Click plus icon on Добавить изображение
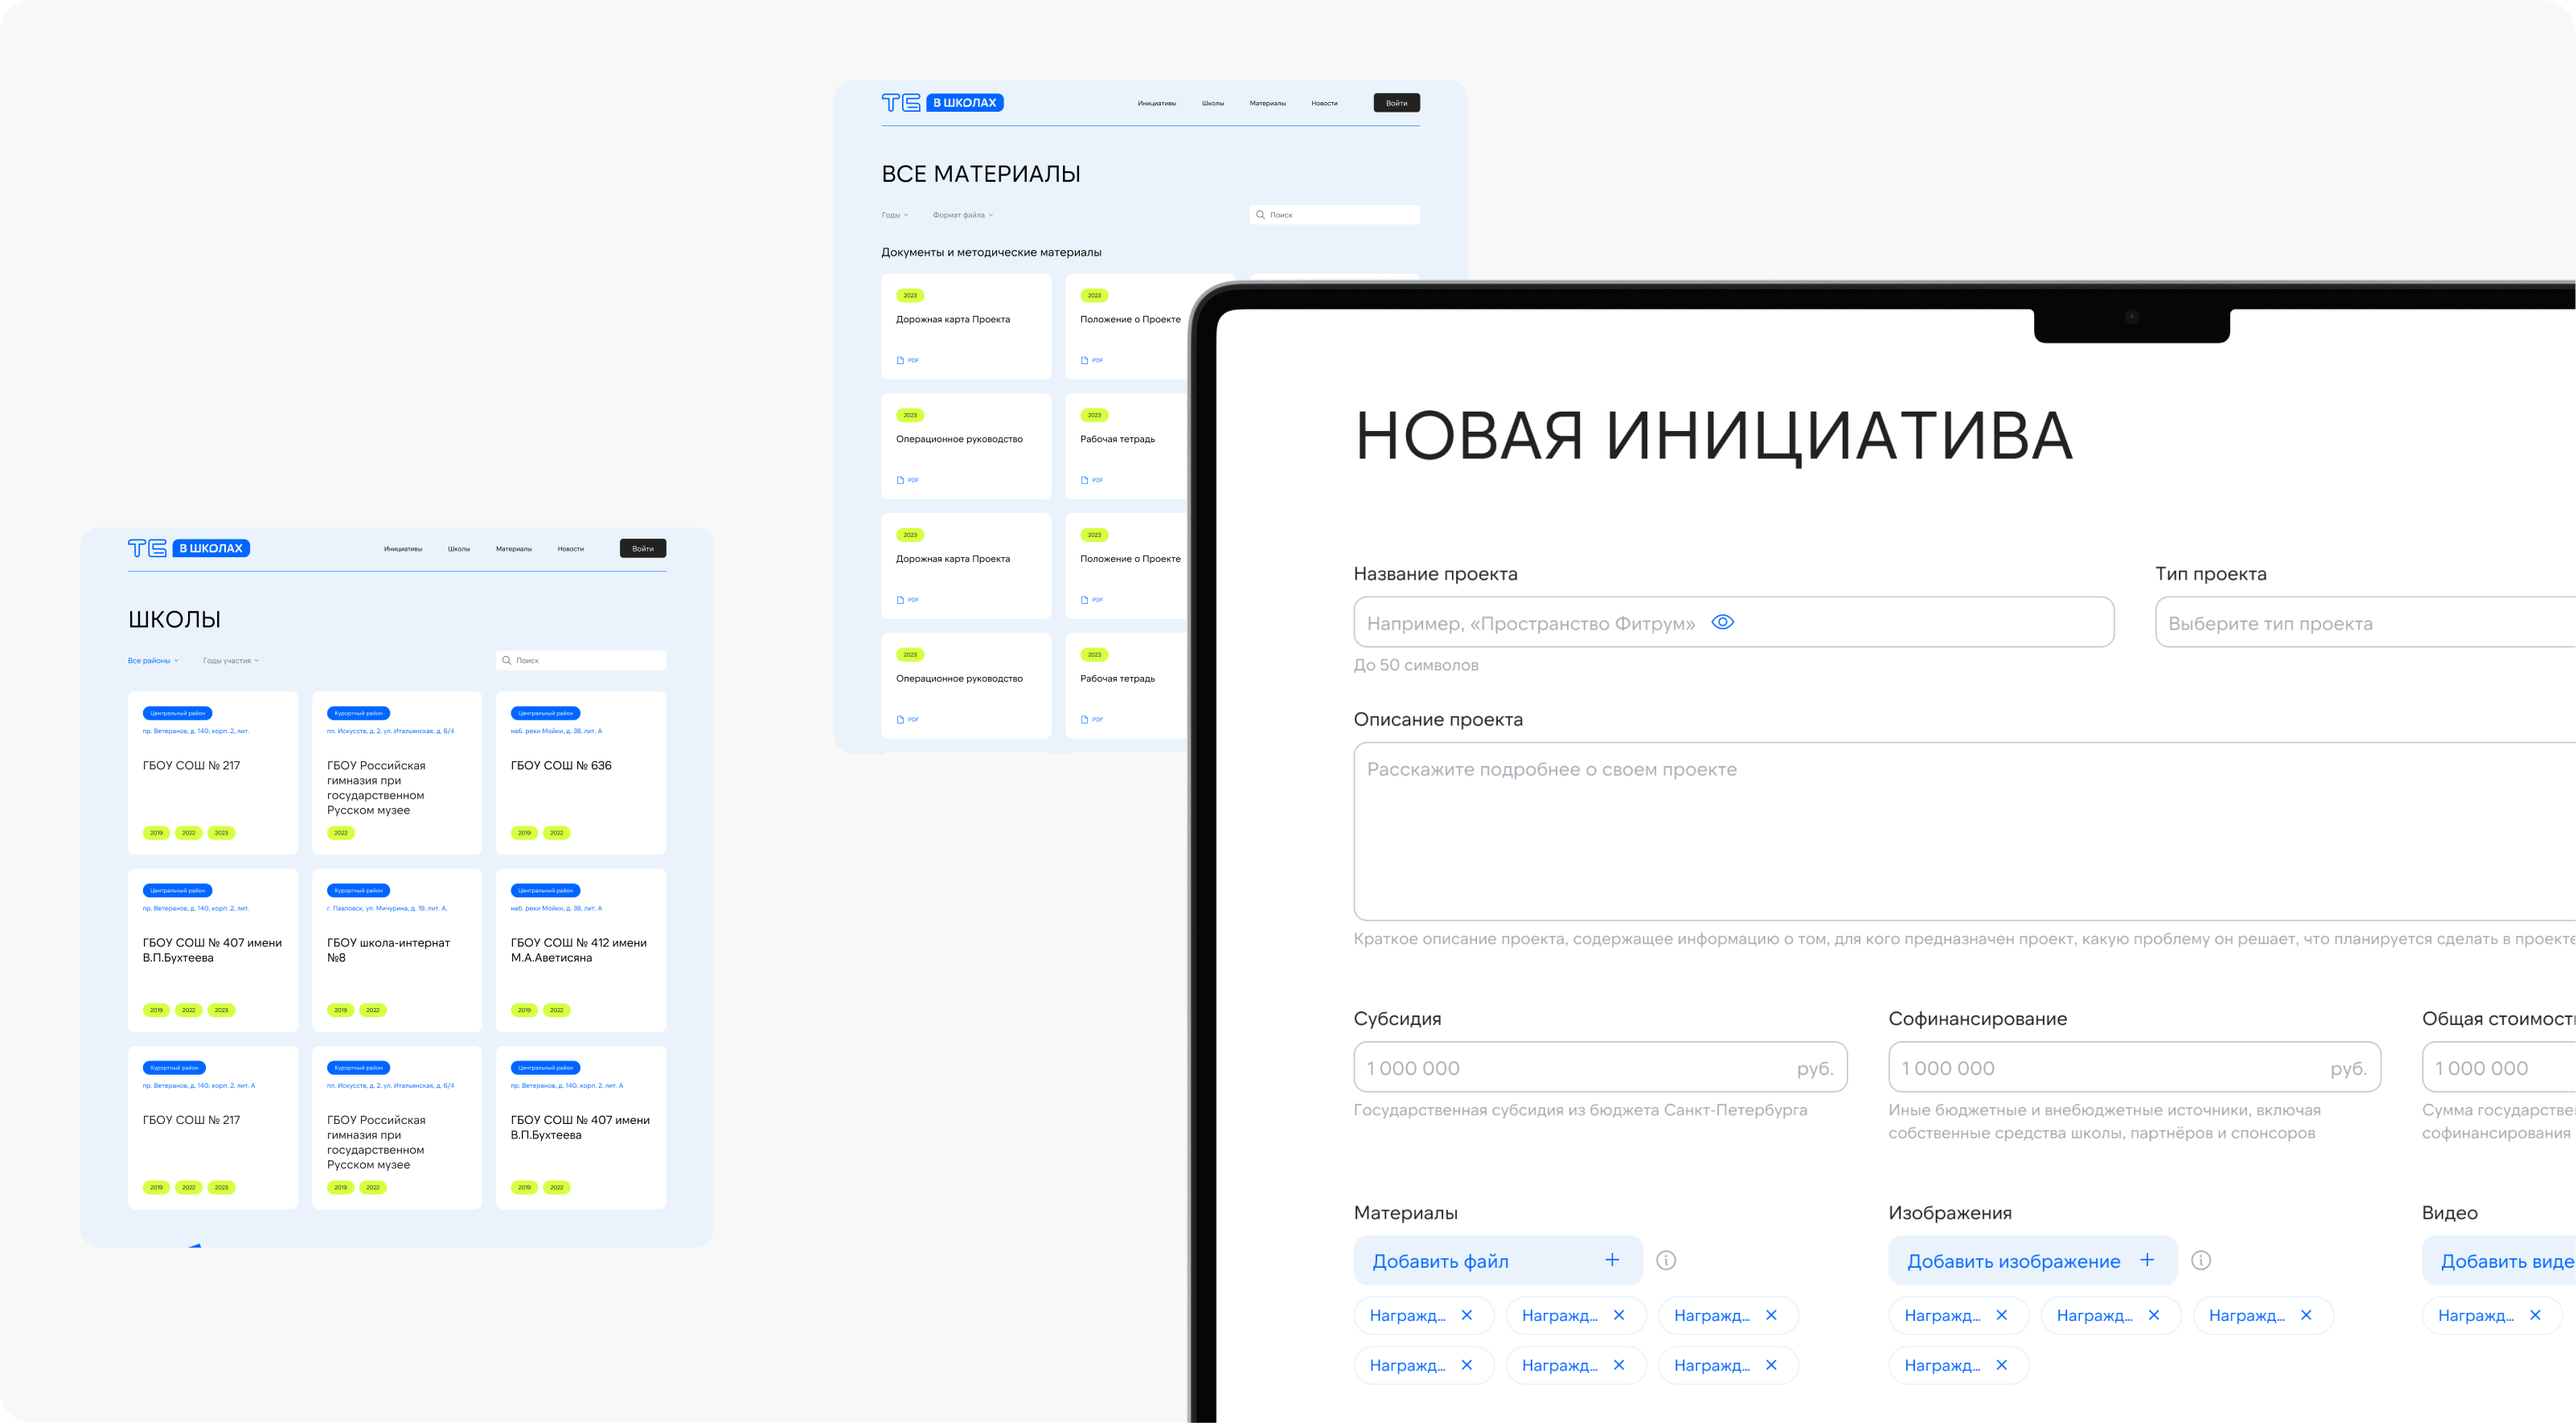 [x=2147, y=1260]
